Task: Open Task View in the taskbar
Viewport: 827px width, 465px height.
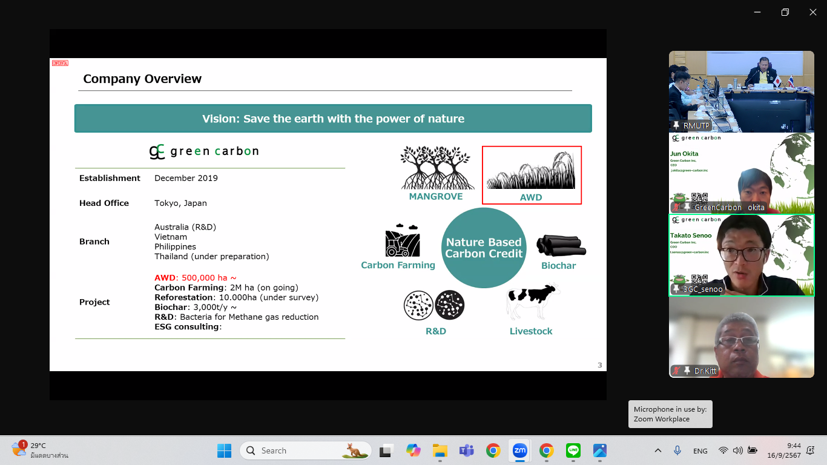Action: point(386,450)
